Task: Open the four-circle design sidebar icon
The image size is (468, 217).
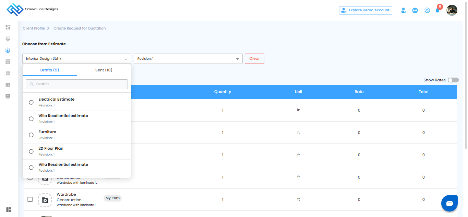Action: [8, 73]
